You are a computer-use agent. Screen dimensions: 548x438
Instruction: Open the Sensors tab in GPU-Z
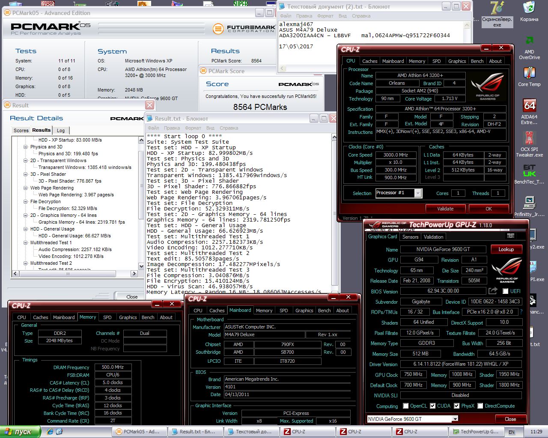410,237
